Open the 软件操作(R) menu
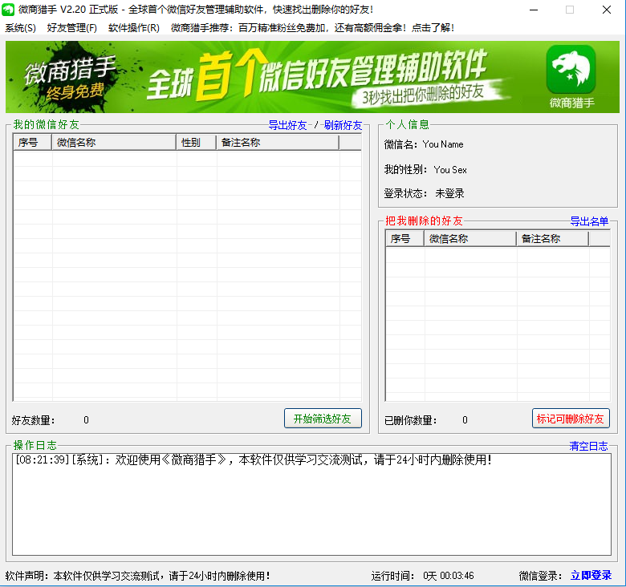Image resolution: width=626 pixels, height=587 pixels. (x=134, y=28)
